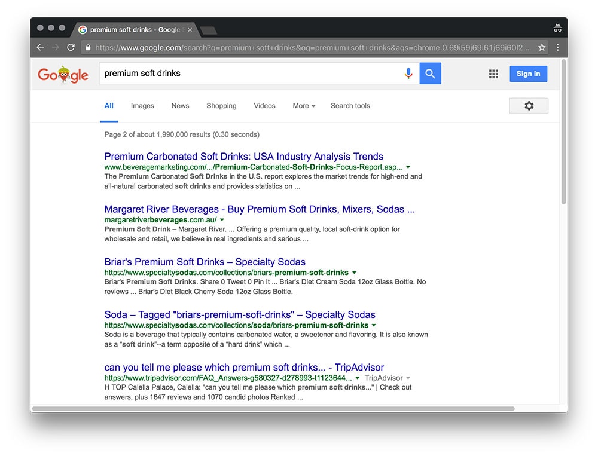The height and width of the screenshot is (456, 598).
Task: Click the Page 2 of about 1,990,000 results text
Action: (182, 134)
